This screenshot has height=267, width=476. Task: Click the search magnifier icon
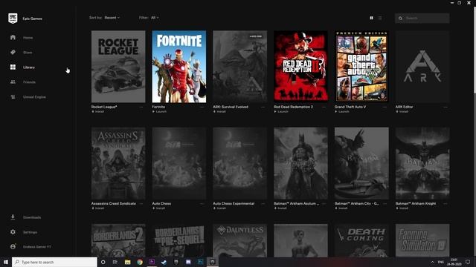400,19
